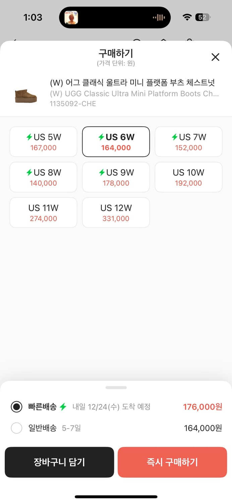Viewport: 232px width, 503px height.
Task: Select size US 11W
Action: coord(43,213)
